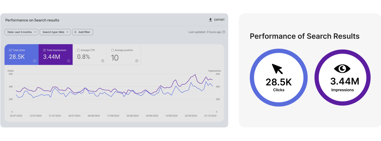Open help icon on Total clicks card
This screenshot has height=141, width=381.
35,61
